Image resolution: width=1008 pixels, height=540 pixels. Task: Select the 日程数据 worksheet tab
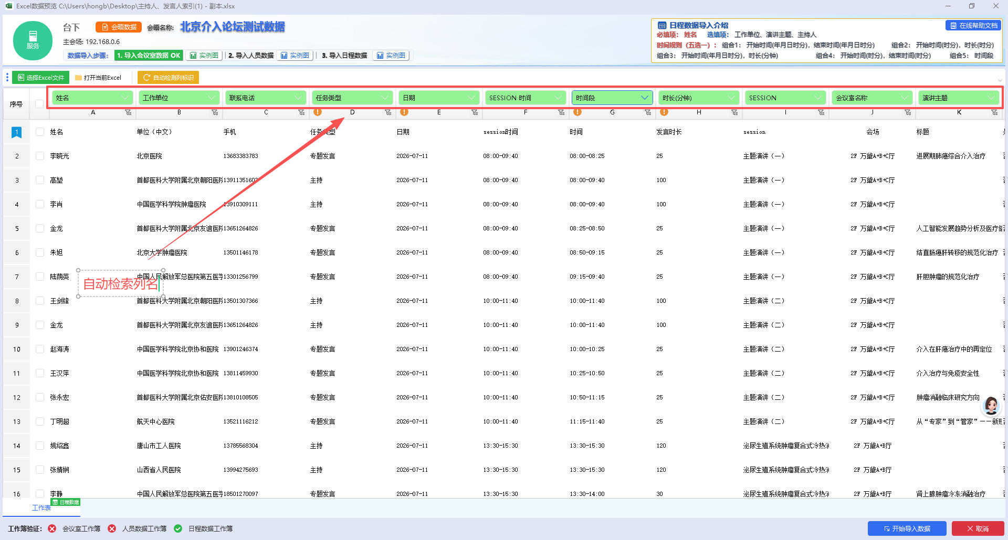pos(41,507)
